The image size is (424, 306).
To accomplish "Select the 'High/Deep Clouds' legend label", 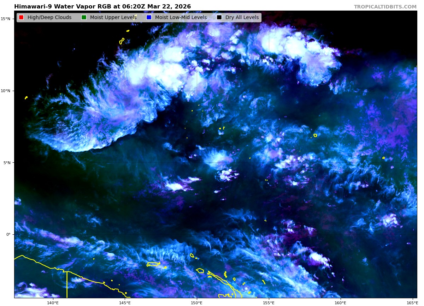I will point(49,18).
